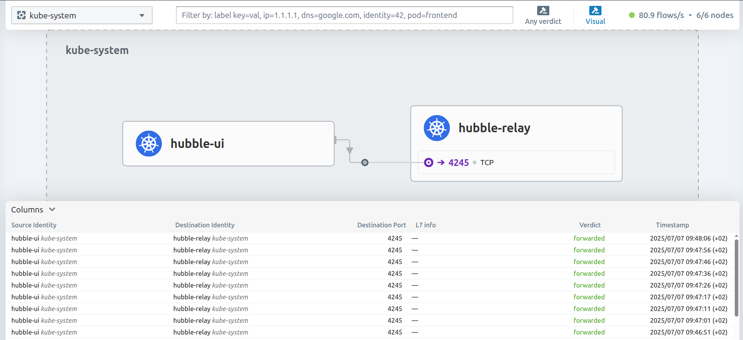Select the hubble-relay service card
The image size is (743, 340).
point(516,144)
